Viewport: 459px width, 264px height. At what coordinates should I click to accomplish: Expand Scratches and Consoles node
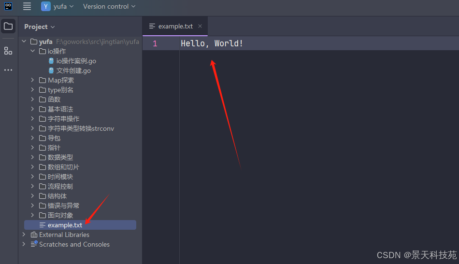click(24, 244)
